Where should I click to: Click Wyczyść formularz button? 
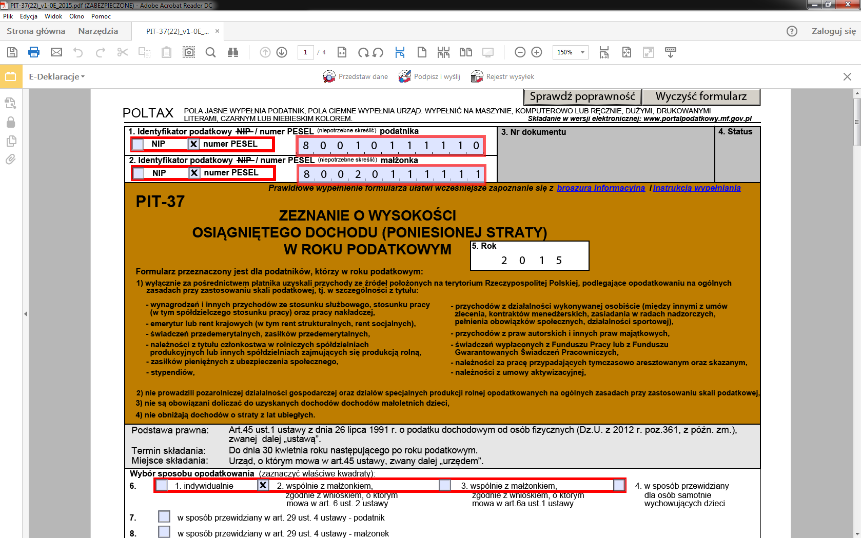pos(701,96)
